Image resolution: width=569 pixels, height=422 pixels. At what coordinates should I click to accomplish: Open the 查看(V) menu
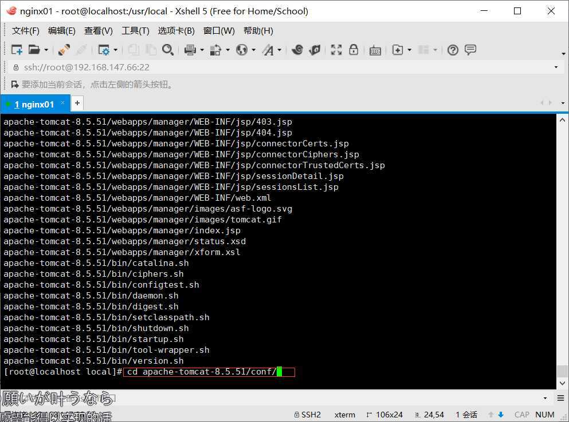click(x=99, y=31)
